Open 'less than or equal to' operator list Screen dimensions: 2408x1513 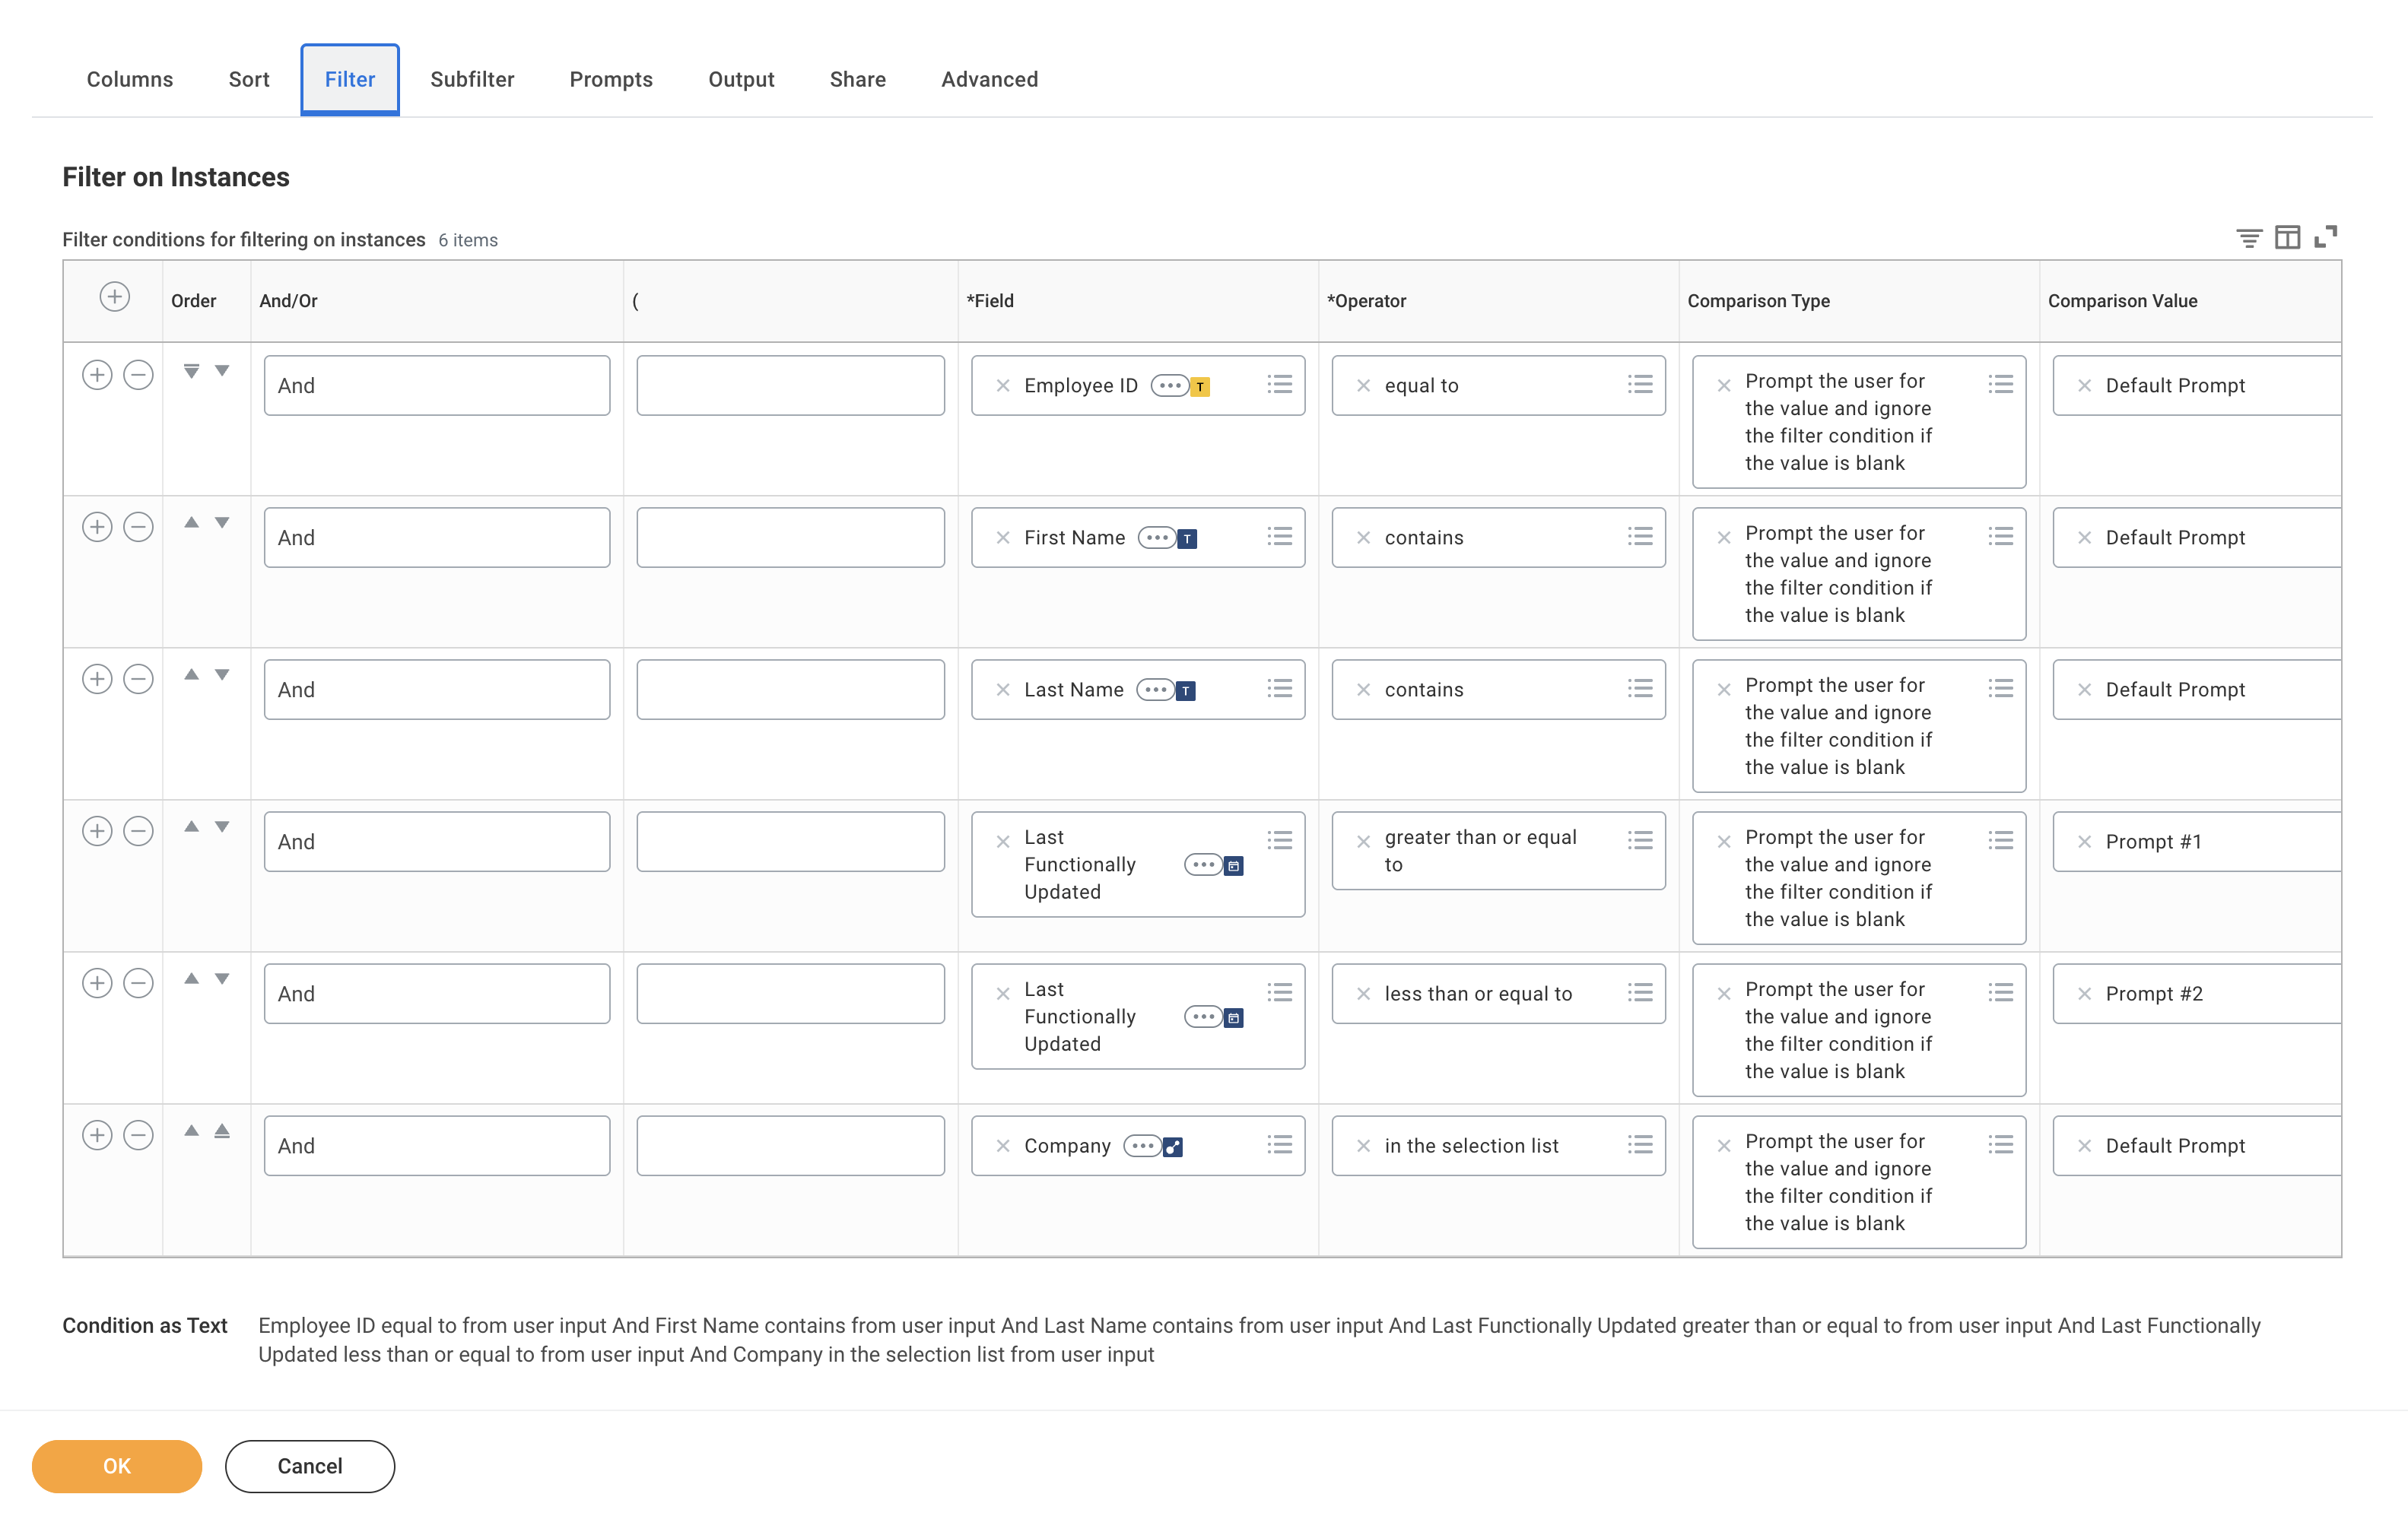(1640, 992)
